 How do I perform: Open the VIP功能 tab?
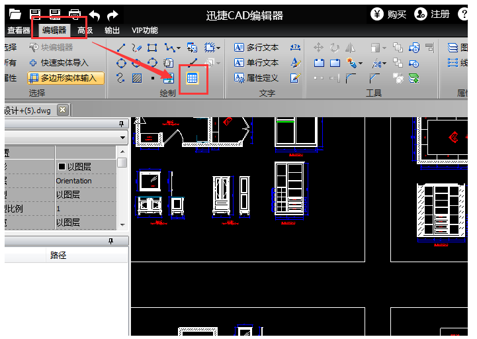coord(145,30)
